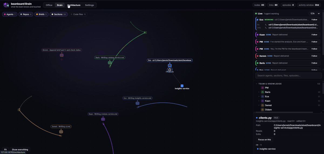Click the green Live status dot
Viewport: 324px width, 154px height.
point(256,14)
